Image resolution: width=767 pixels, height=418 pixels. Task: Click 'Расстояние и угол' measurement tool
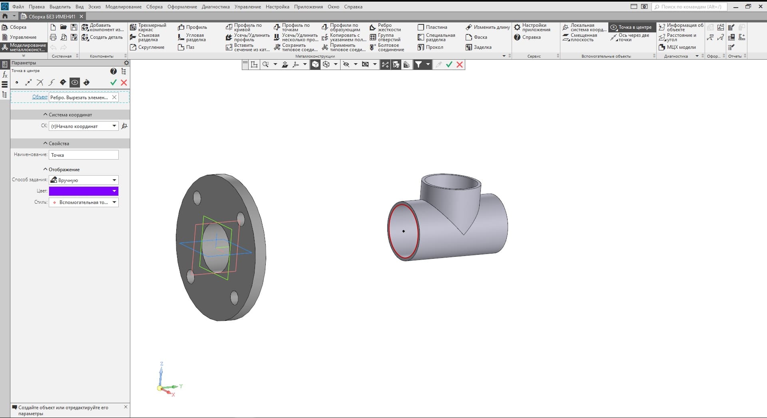[677, 37]
